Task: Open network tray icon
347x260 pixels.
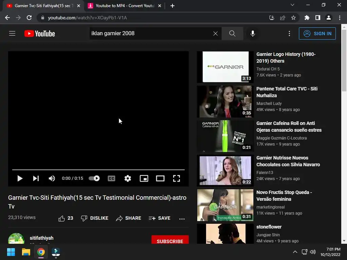Action: point(304,252)
